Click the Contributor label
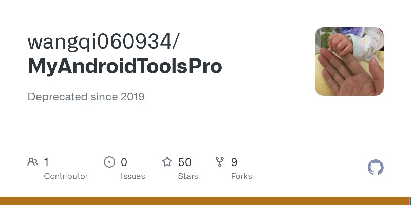 66,176
